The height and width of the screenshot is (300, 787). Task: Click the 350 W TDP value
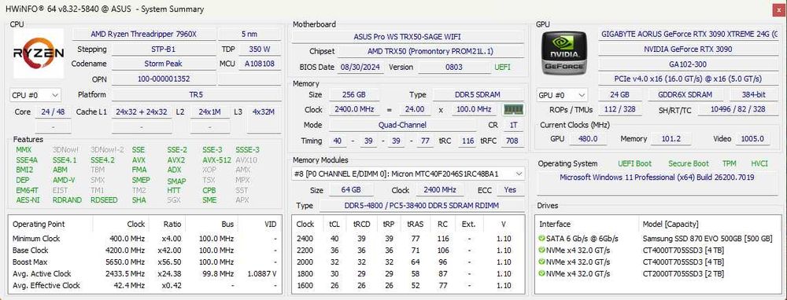260,49
